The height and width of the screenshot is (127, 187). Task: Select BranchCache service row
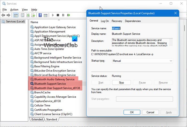[40, 93]
